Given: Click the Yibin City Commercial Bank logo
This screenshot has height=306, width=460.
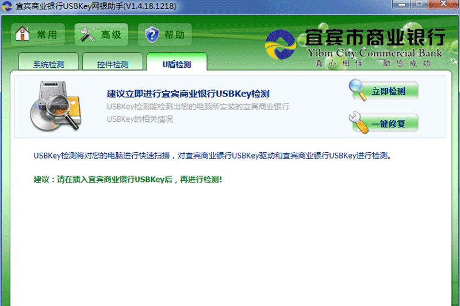Looking at the screenshot, I should 280,45.
